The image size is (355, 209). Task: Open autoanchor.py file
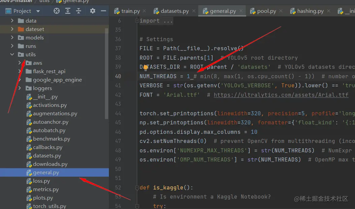51,122
